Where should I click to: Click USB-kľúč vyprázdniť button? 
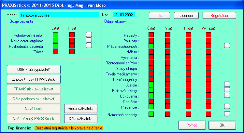click(34, 70)
